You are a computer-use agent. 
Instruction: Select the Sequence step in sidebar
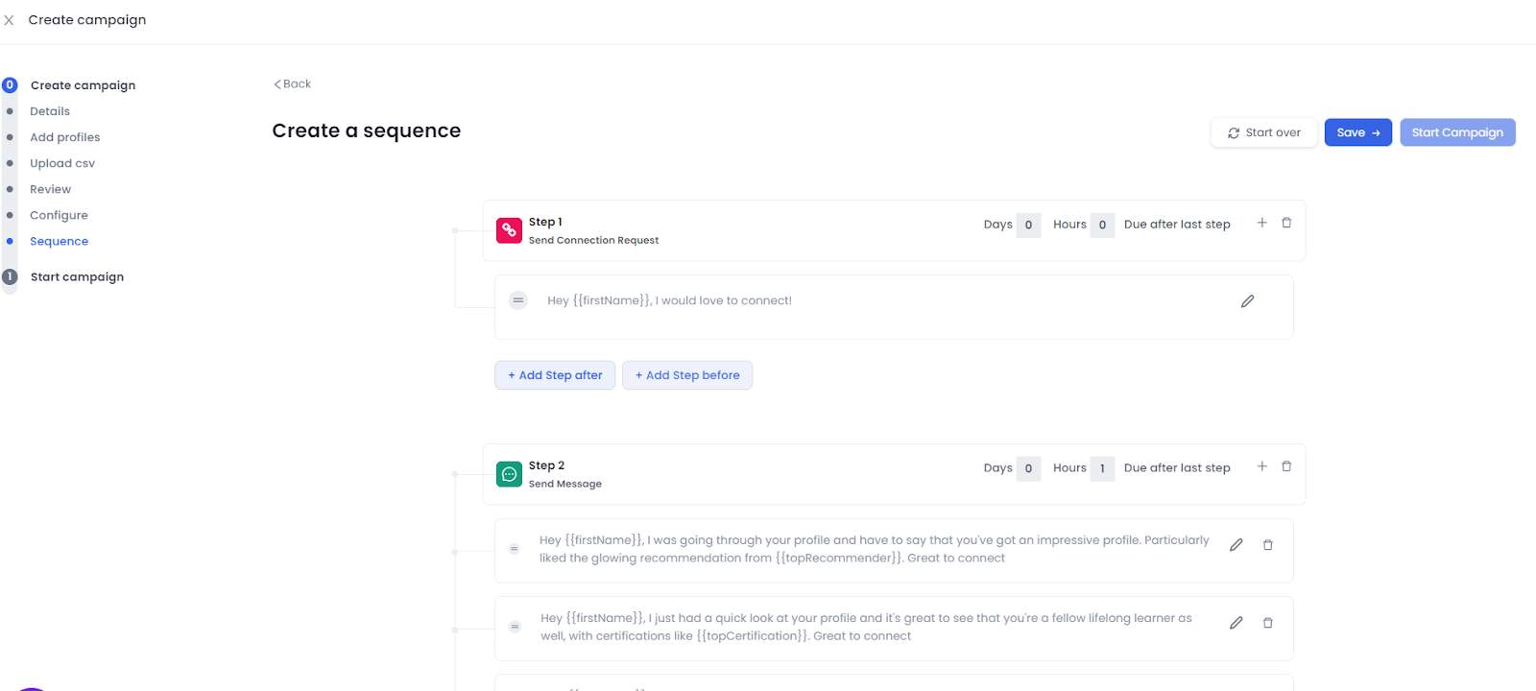click(x=59, y=241)
